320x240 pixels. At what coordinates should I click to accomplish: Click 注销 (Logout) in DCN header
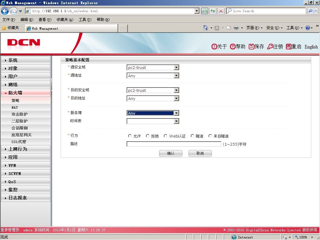click(275, 47)
